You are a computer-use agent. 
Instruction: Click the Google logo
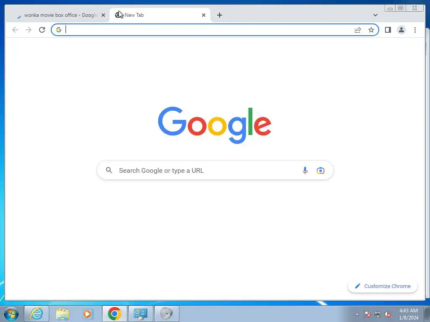[215, 125]
